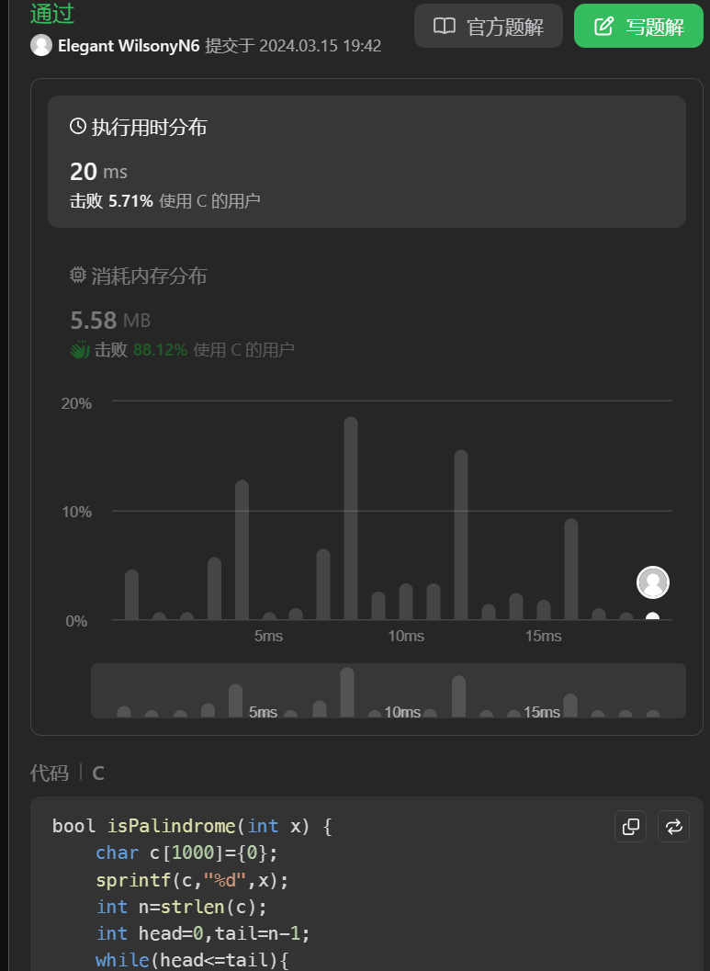Open the Elegant WilsonyN6 profile link
Image resolution: width=710 pixels, height=971 pixels.
click(x=129, y=45)
